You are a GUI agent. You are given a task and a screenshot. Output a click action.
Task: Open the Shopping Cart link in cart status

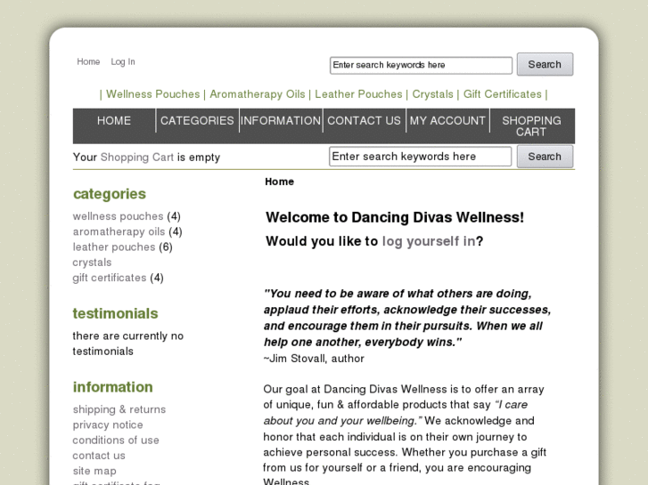click(136, 158)
